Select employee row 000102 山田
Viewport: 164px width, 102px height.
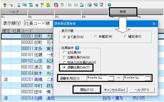point(27,61)
